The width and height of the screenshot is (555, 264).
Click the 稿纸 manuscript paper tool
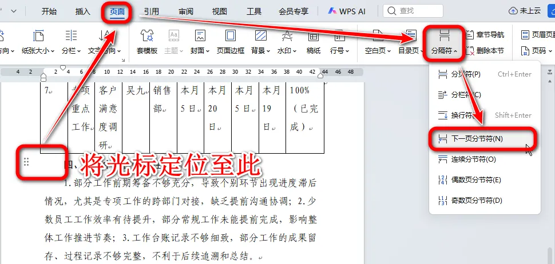click(314, 42)
